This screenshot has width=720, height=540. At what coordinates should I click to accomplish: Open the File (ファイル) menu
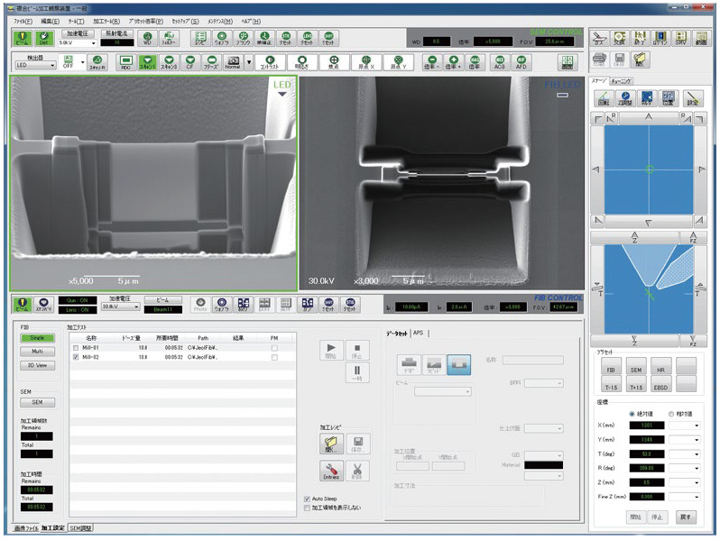pyautogui.click(x=23, y=21)
